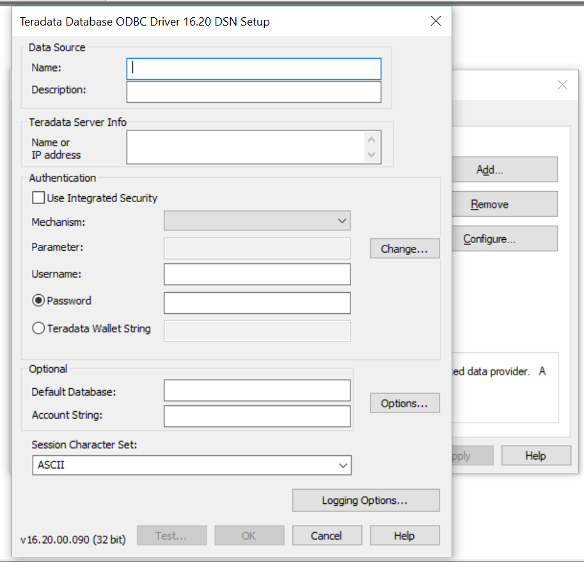The width and height of the screenshot is (584, 562).
Task: Click the Change... button
Action: coord(404,249)
